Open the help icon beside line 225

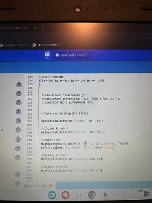pos(19,121)
